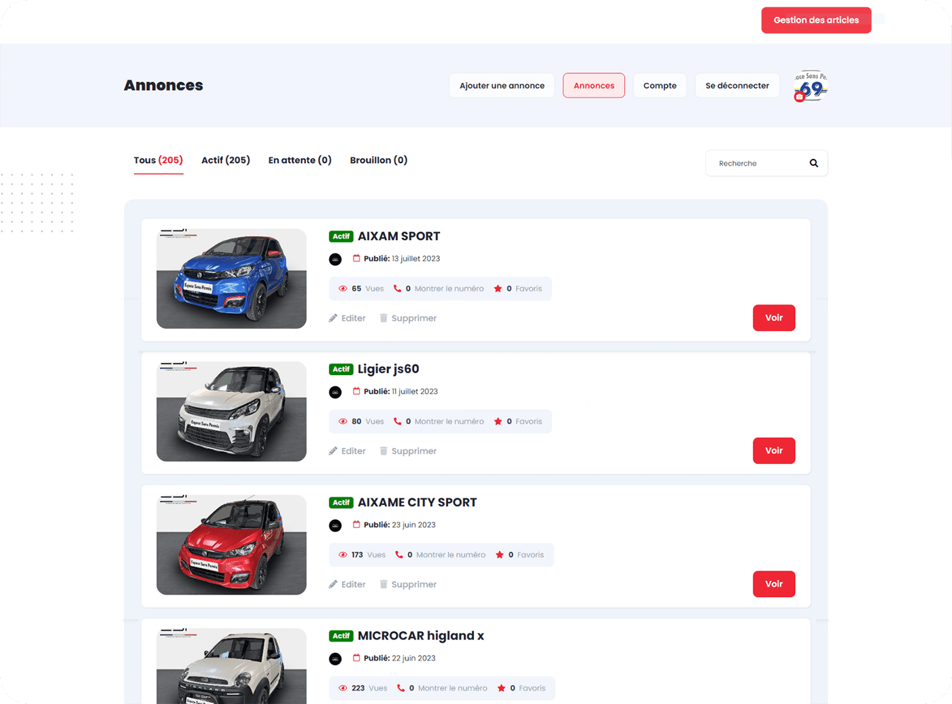The height and width of the screenshot is (704, 952).
Task: Select the Tous (205) tab
Action: click(x=158, y=160)
